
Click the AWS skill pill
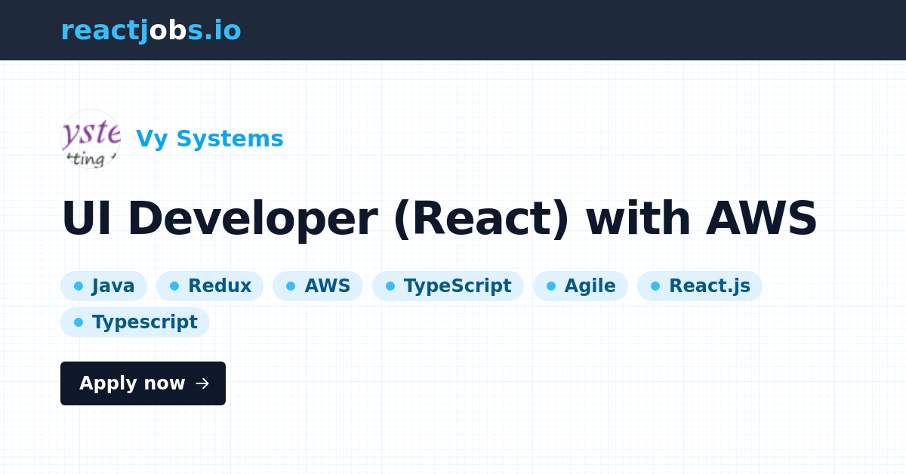click(x=318, y=285)
